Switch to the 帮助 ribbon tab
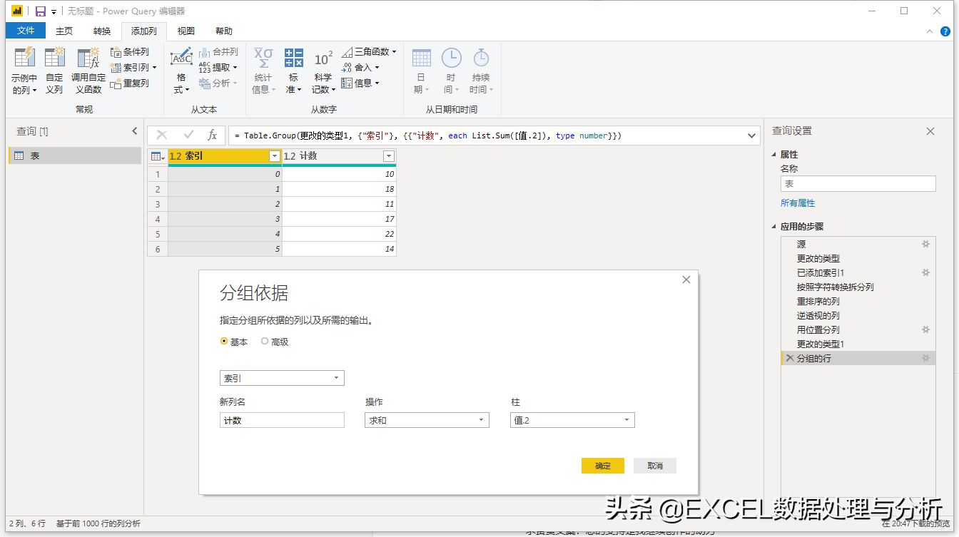 (224, 31)
